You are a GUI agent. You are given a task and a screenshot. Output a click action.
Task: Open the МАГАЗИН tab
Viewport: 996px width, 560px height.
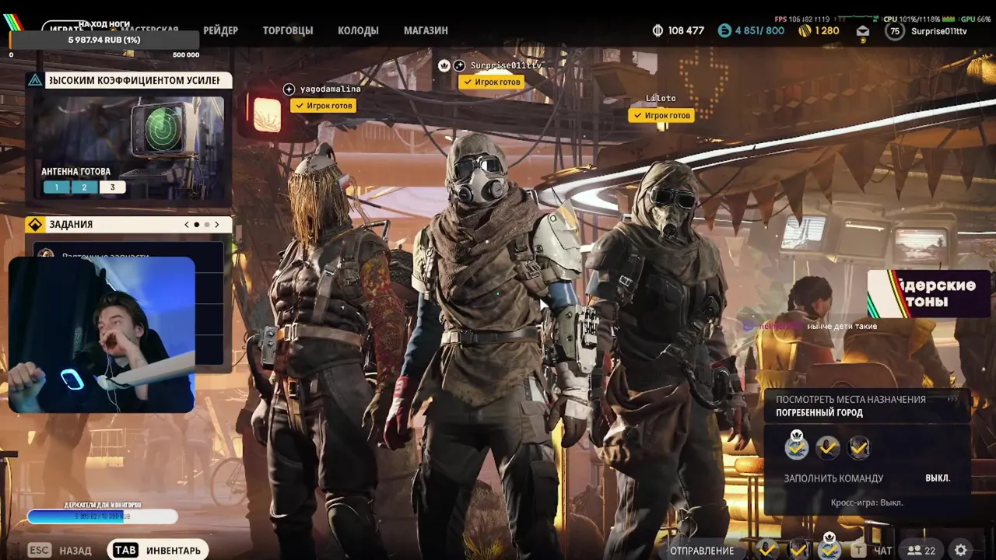pos(426,30)
